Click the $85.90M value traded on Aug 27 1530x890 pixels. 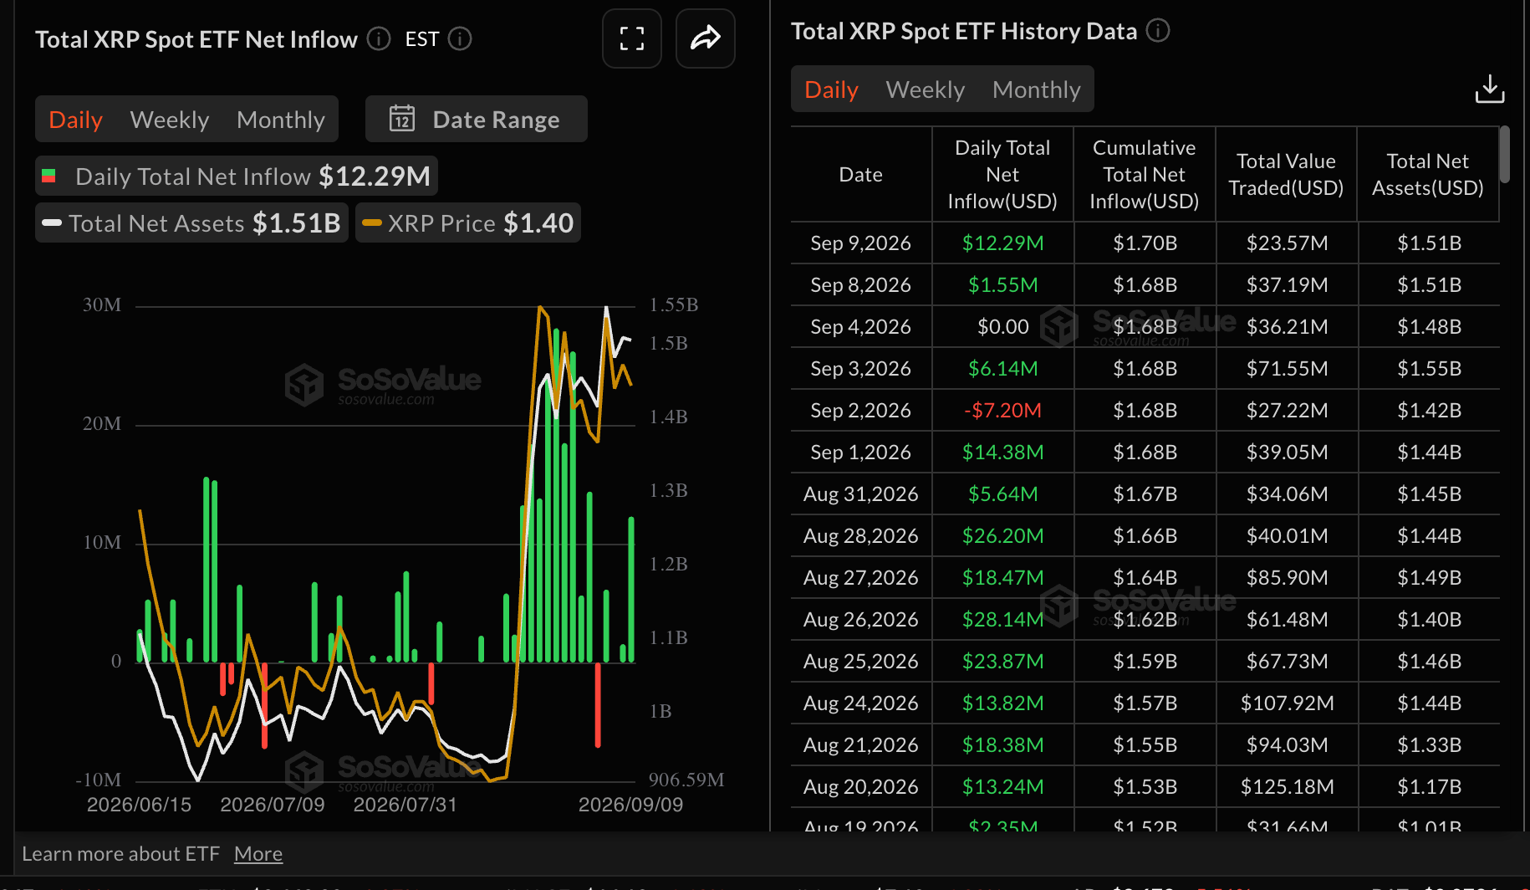coord(1287,578)
